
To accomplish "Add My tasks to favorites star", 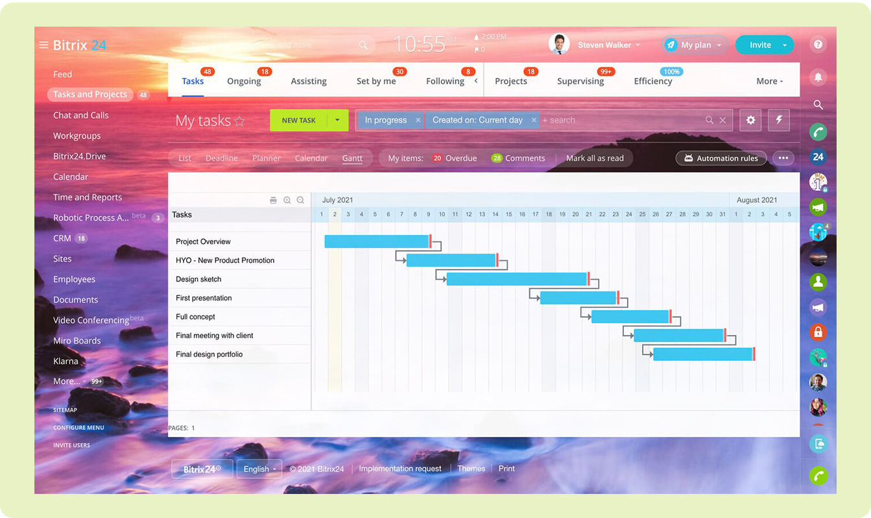I will (240, 121).
